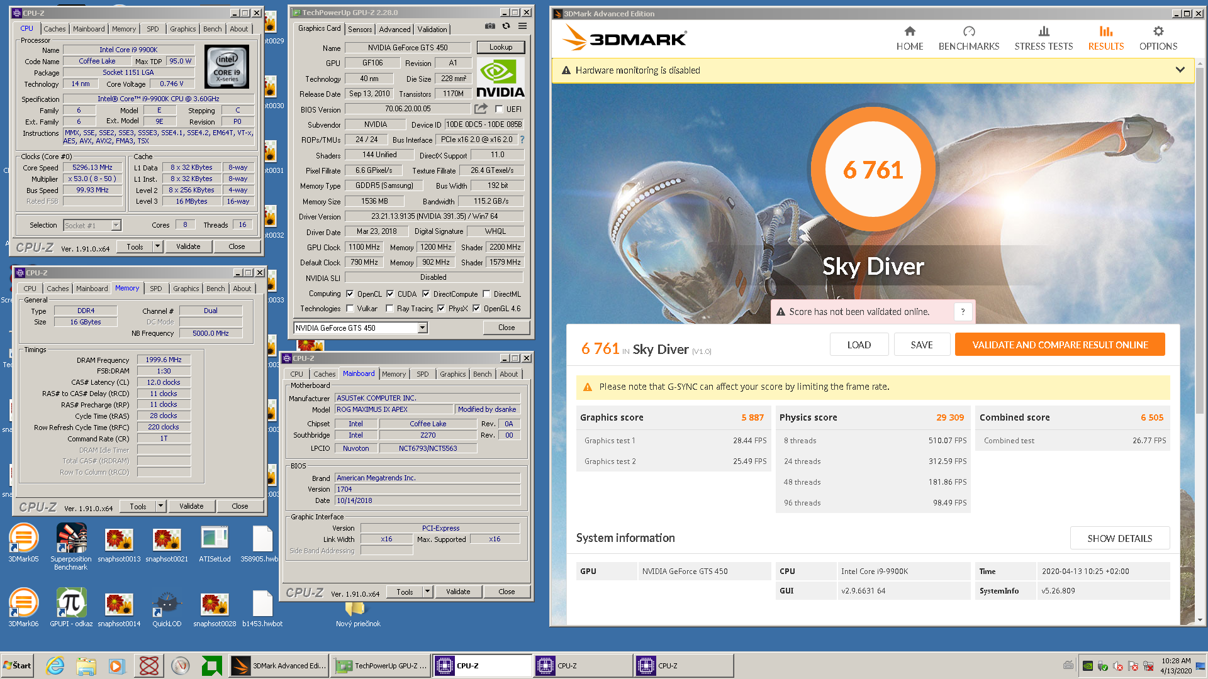Image resolution: width=1208 pixels, height=679 pixels.
Task: Expand Tools dropdown arrow in CPU-Z Memory window
Action: (160, 505)
